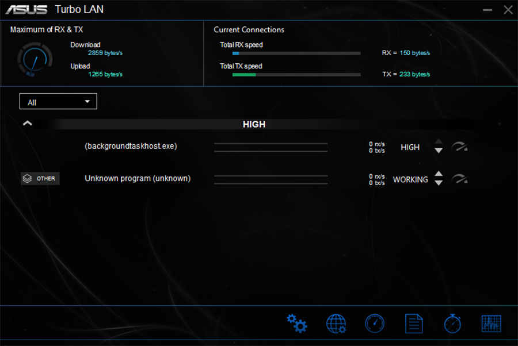Collapse the HIGH priority group chevron

coord(28,124)
